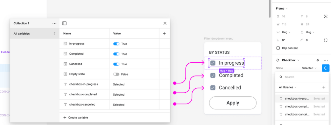Click the In-progress variable name

(x=77, y=44)
